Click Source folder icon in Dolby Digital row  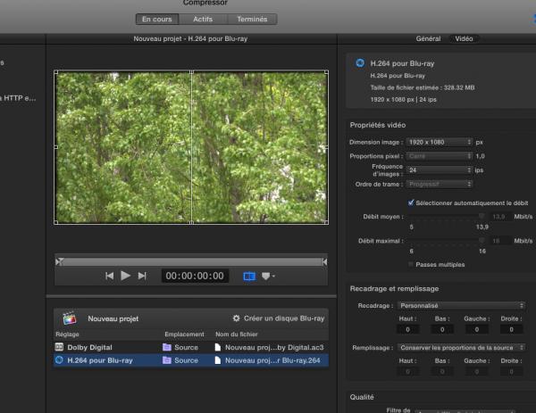pyautogui.click(x=167, y=347)
